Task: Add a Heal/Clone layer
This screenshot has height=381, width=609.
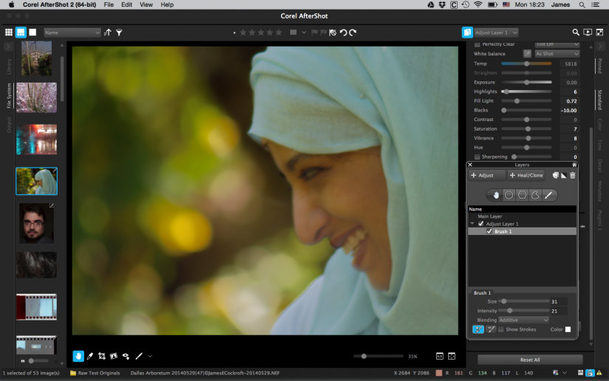Action: pyautogui.click(x=526, y=175)
